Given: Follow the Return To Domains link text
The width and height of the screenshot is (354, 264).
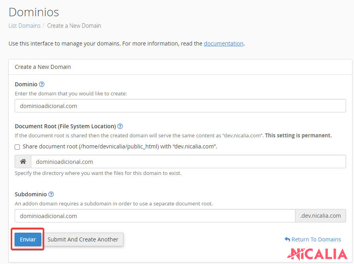Looking at the screenshot, I should [x=316, y=239].
